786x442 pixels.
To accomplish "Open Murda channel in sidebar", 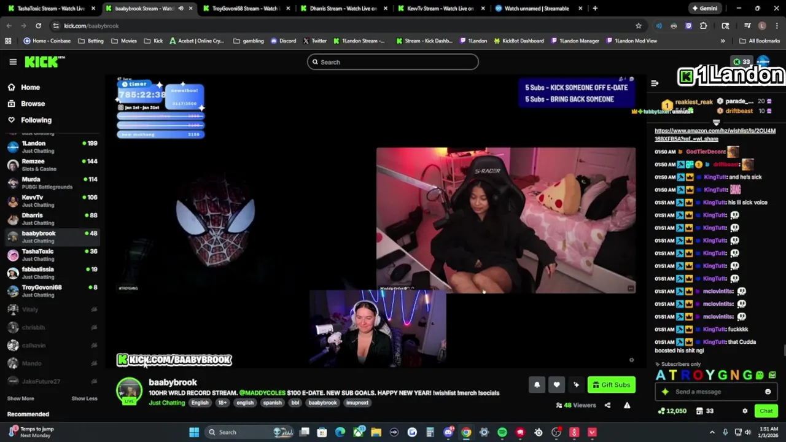I will tap(53, 183).
